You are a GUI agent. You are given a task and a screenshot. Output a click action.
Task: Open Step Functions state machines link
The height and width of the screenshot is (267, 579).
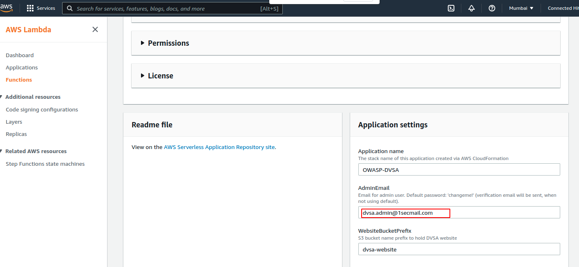point(45,164)
